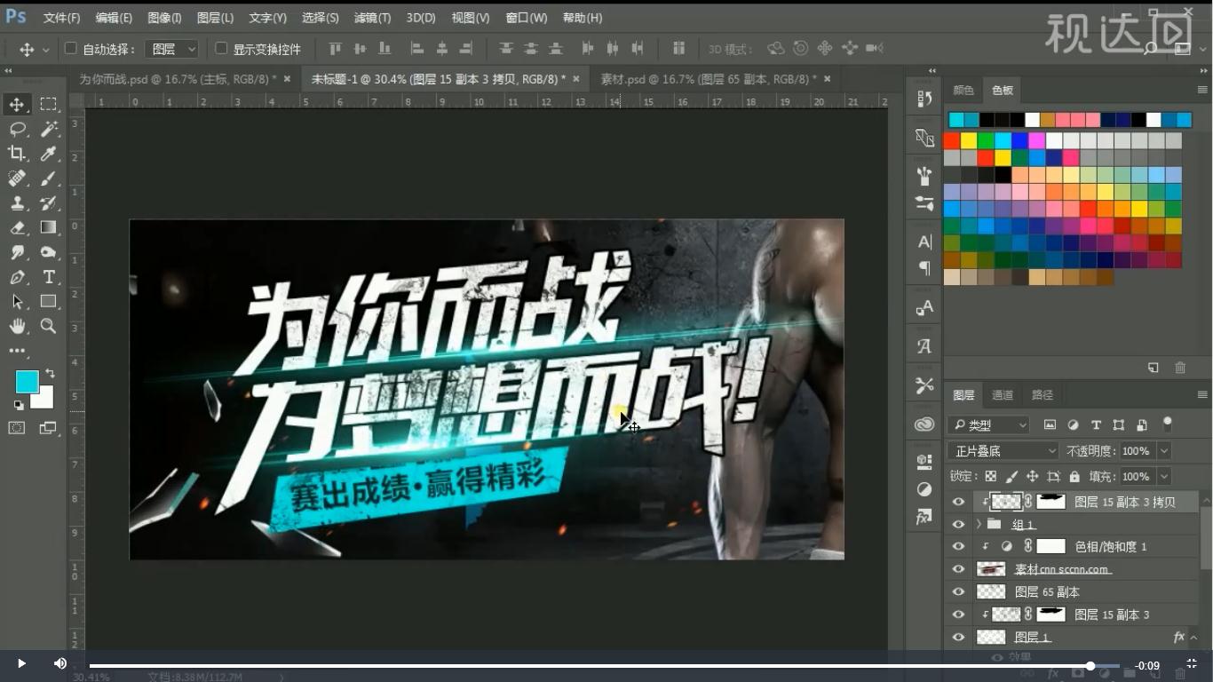Select the Horizontal Type tool
1213x682 pixels.
tap(48, 276)
